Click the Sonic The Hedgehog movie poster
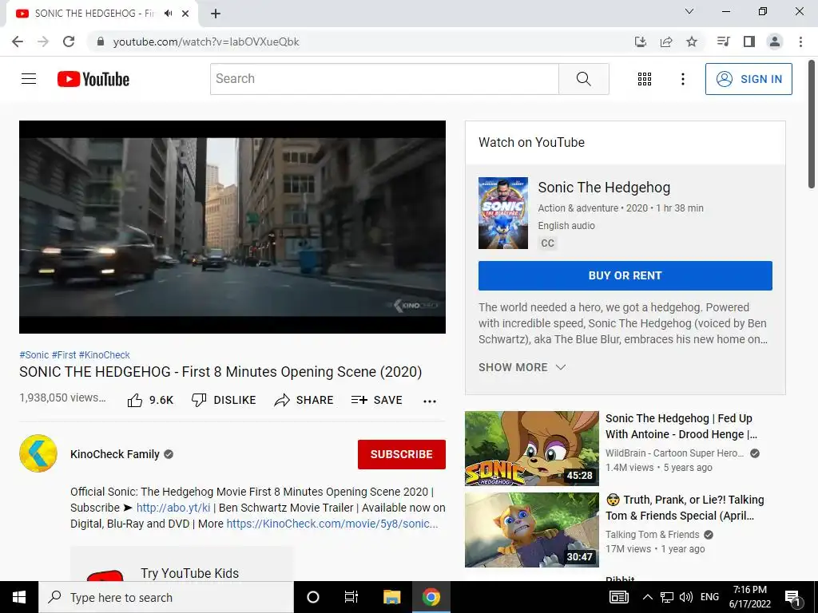 [503, 213]
